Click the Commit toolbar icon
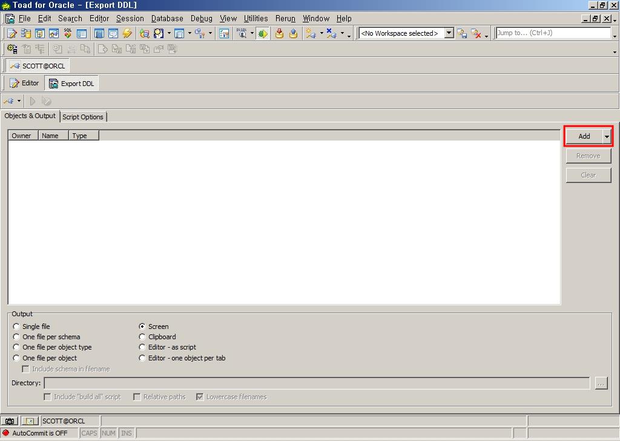 coord(279,33)
